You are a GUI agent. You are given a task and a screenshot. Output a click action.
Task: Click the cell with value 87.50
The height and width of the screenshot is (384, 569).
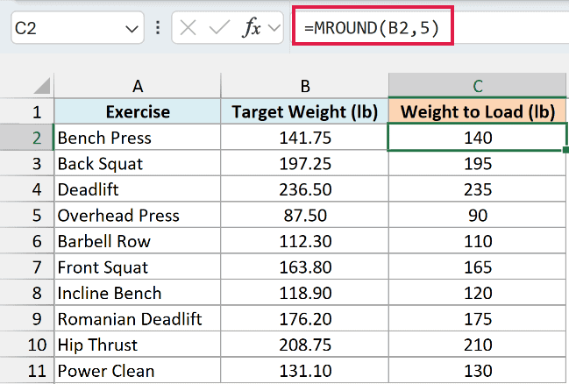[305, 215]
